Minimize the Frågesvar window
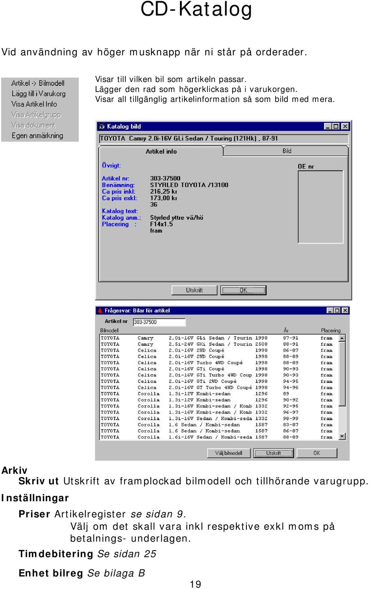369x589 pixels. click(330, 310)
